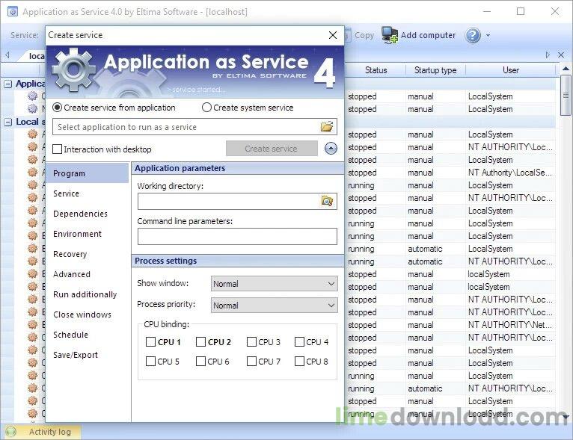Screen dimensions: 573x440
Task: Check the CPU 3 binding box
Action: click(x=251, y=342)
